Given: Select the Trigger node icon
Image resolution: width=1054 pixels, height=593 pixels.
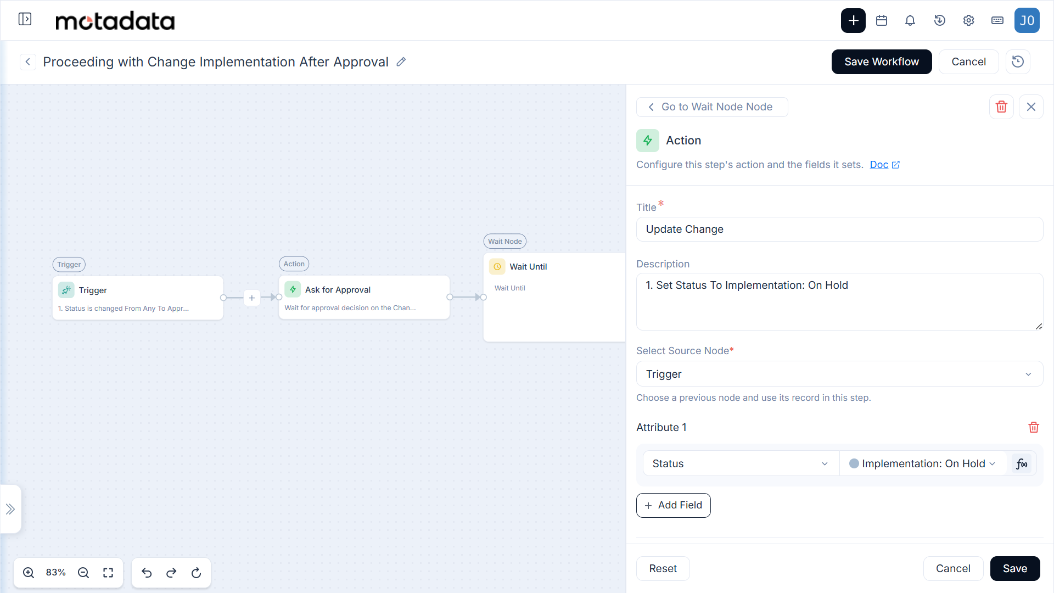Looking at the screenshot, I should click(x=66, y=290).
